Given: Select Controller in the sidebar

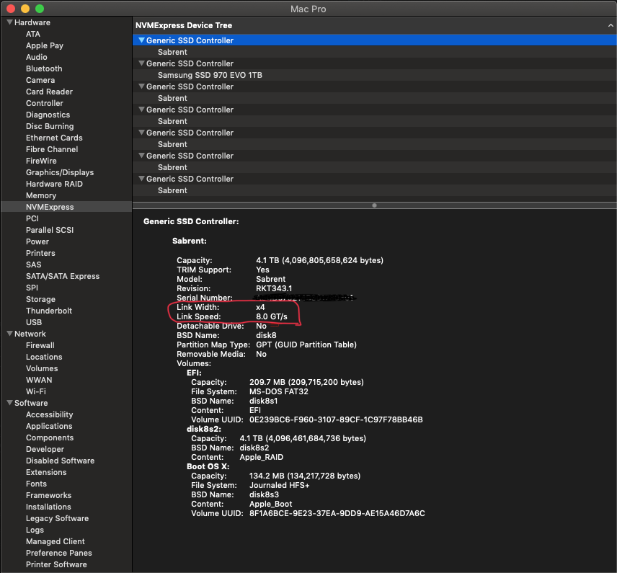Looking at the screenshot, I should coord(45,103).
